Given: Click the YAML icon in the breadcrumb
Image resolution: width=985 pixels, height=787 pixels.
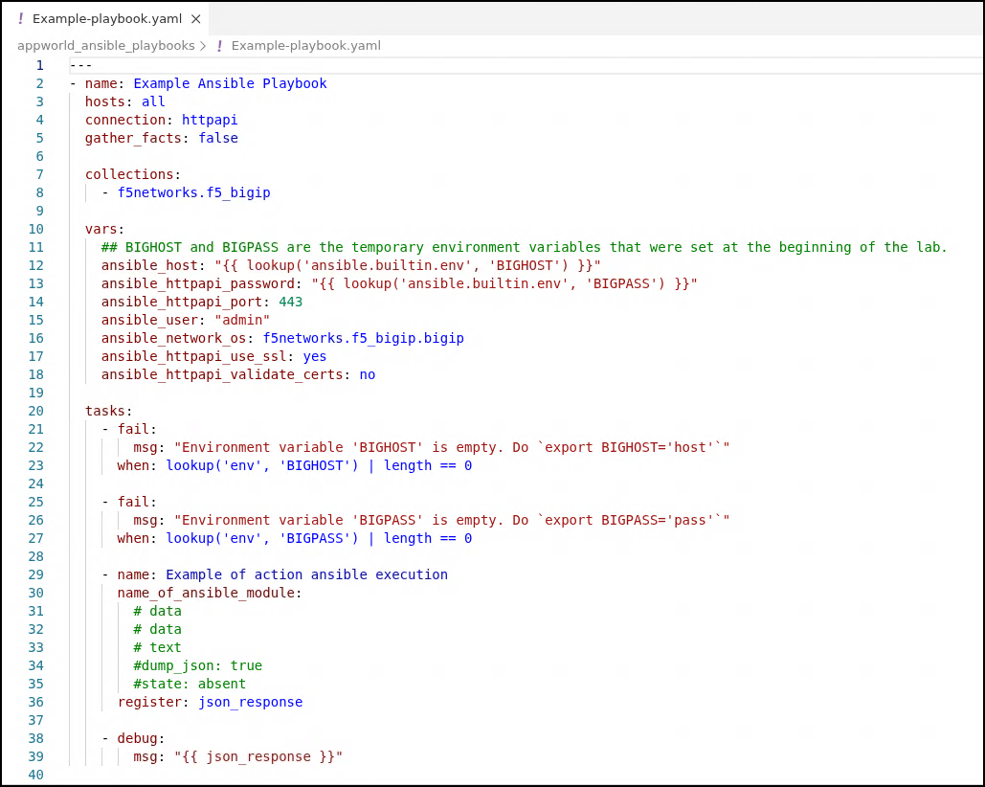Looking at the screenshot, I should [x=219, y=46].
